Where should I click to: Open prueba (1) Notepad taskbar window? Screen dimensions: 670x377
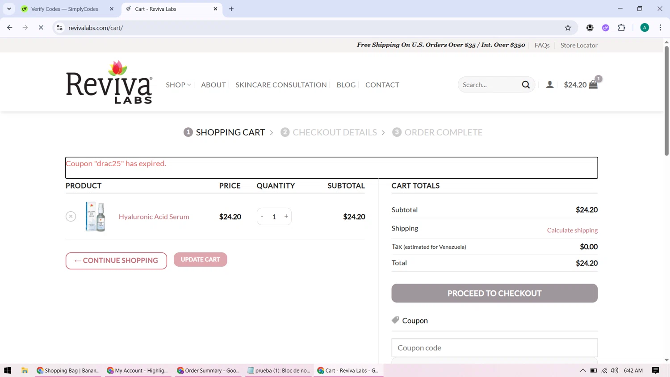[x=279, y=370]
